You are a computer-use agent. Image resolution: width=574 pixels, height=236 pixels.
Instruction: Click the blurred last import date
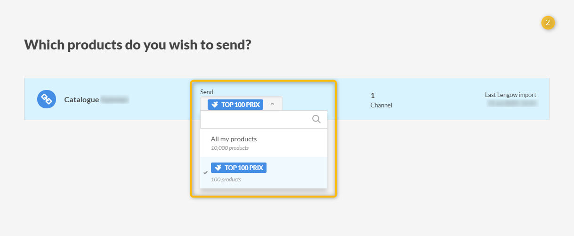click(x=512, y=103)
